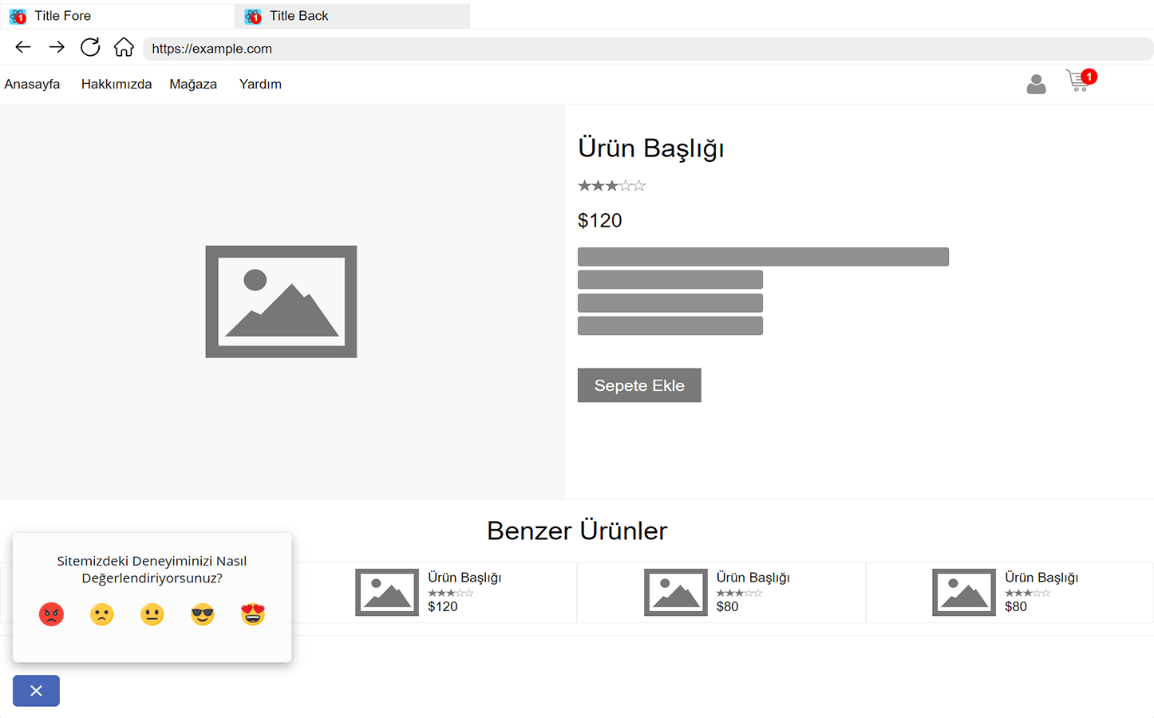Click the browser back arrow
The width and height of the screenshot is (1154, 718).
[x=23, y=48]
